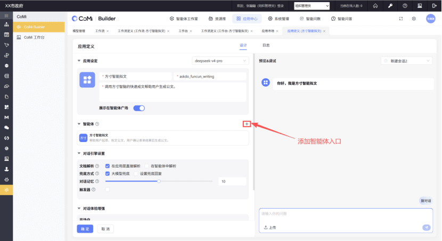The width and height of the screenshot is (442, 241).
Task: Enable the 触发器 checkbox
Action: tap(107, 189)
